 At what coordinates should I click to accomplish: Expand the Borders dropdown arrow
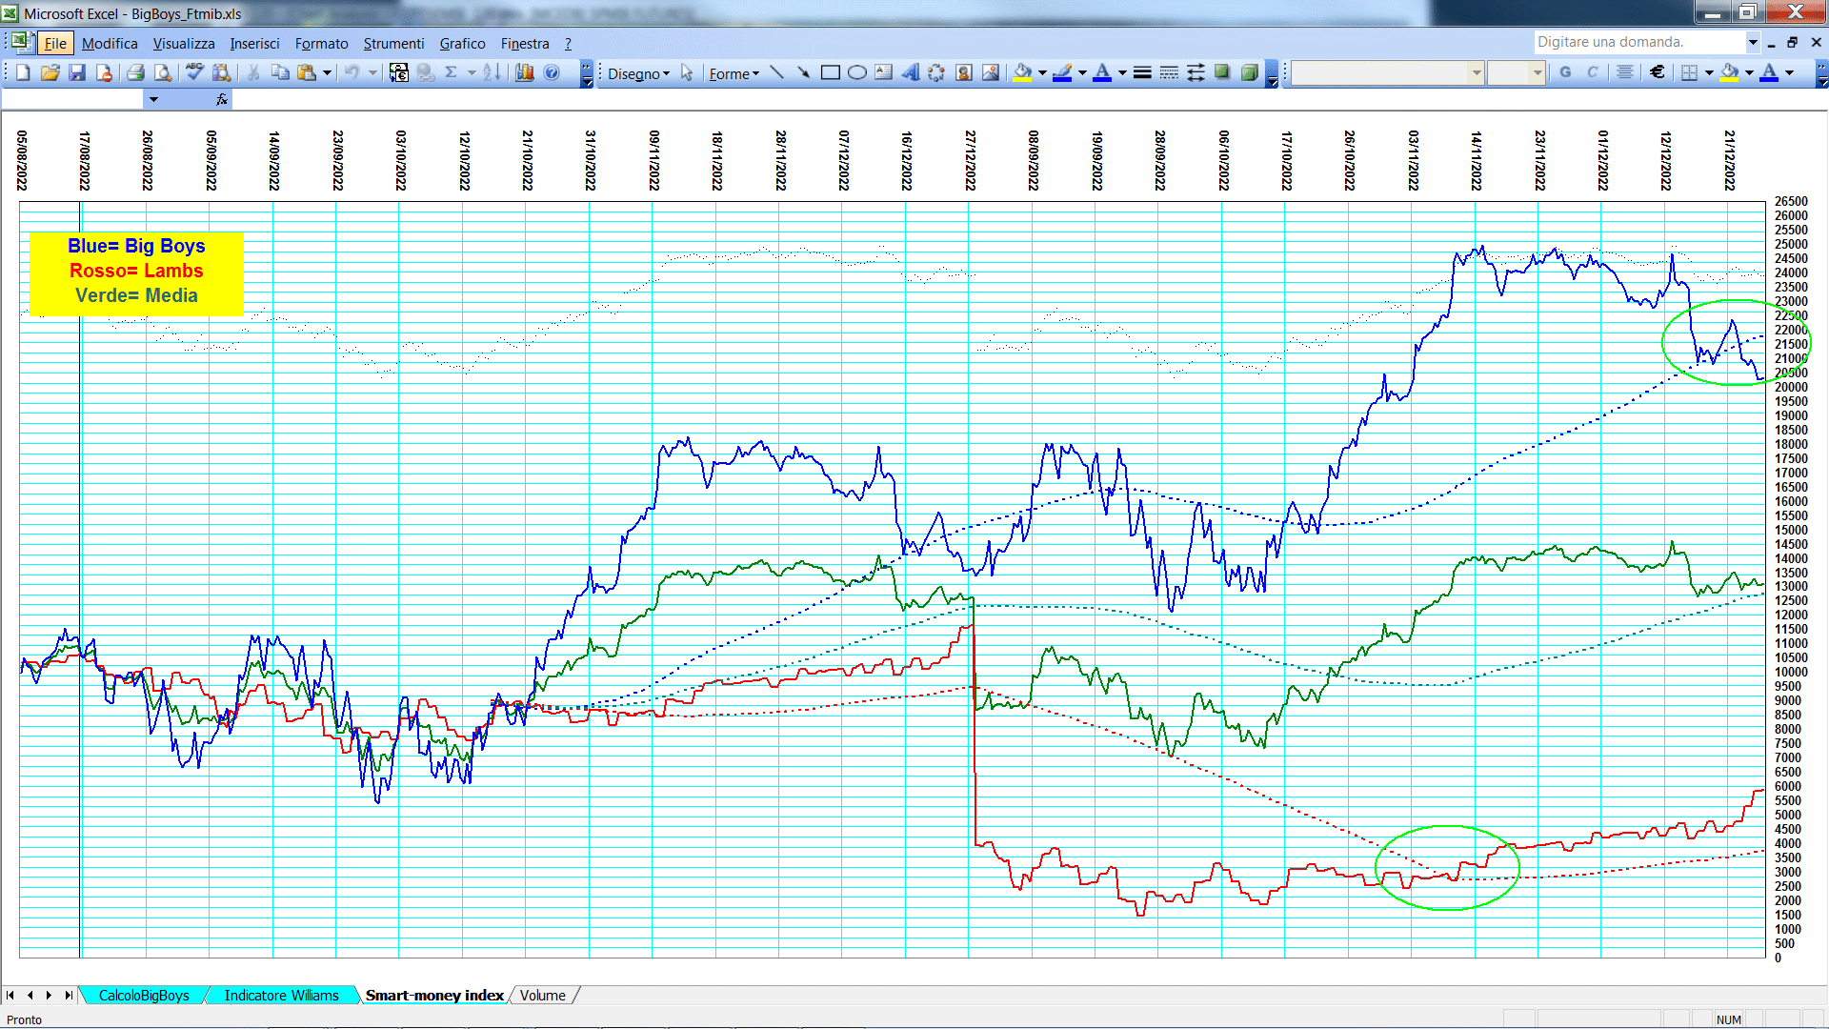pyautogui.click(x=1709, y=72)
